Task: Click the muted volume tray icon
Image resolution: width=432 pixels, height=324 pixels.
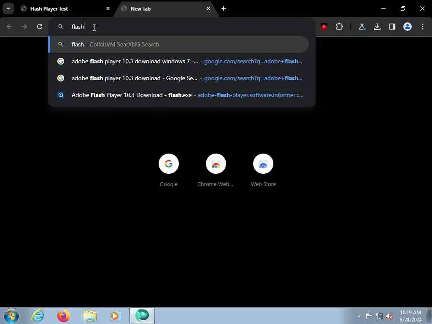Action: [x=389, y=316]
